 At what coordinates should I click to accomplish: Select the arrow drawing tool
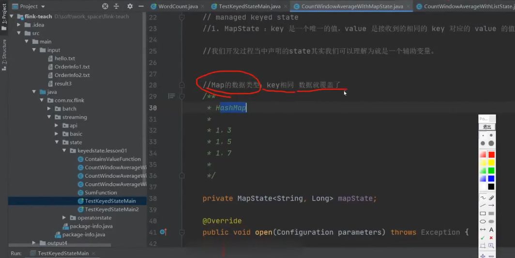(x=491, y=205)
